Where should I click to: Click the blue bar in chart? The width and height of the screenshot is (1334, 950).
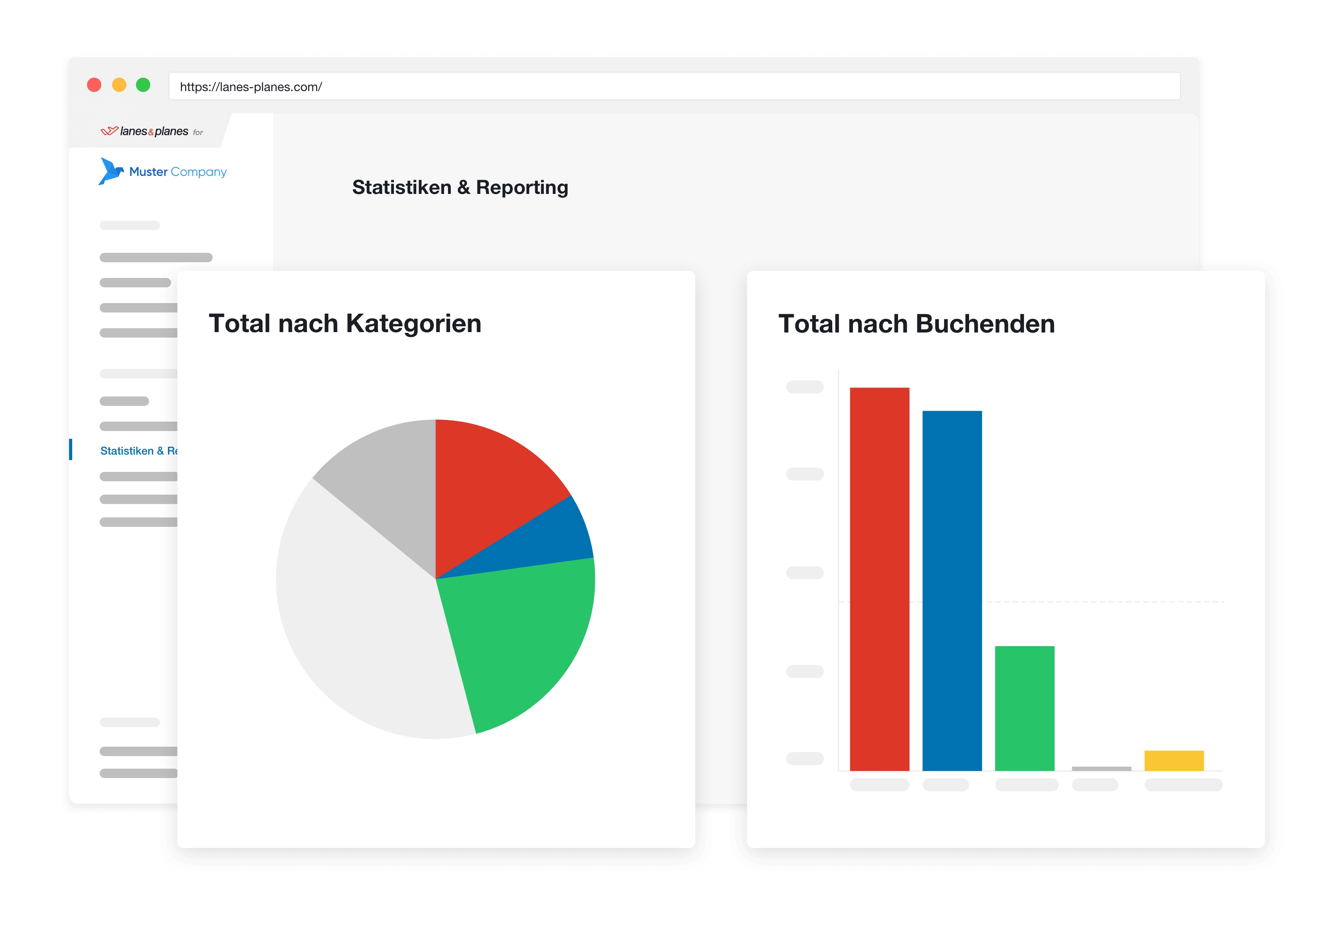click(952, 591)
